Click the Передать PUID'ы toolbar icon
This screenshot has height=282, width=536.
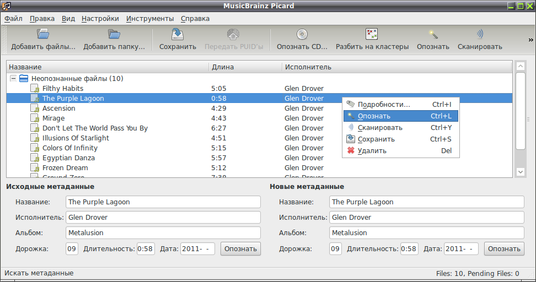[x=233, y=34]
